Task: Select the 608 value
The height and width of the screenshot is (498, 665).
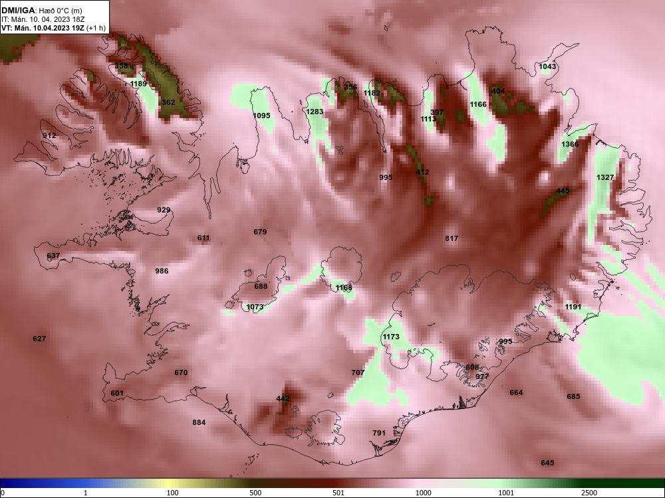Action: [472, 367]
